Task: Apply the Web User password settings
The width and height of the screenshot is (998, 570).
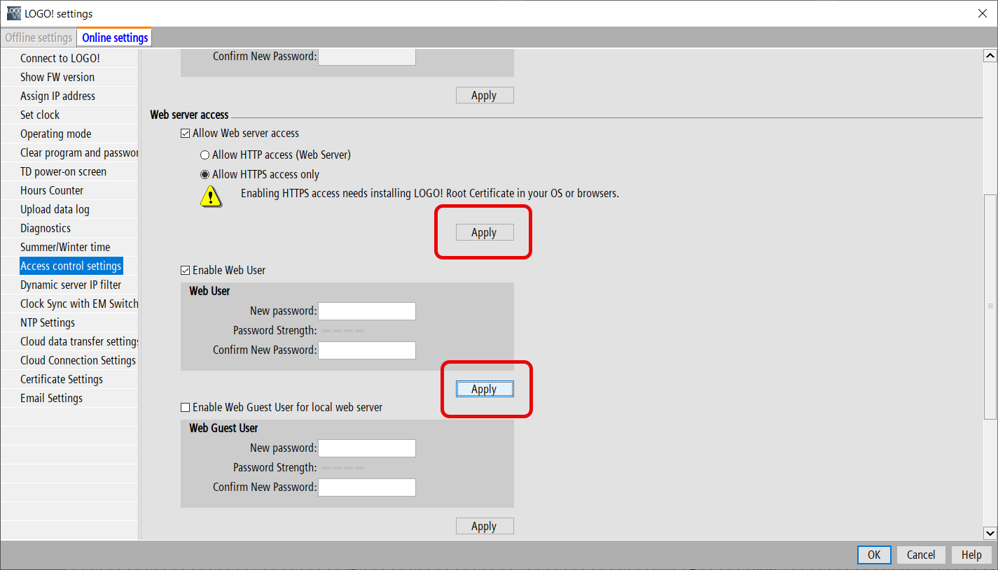Action: click(485, 389)
